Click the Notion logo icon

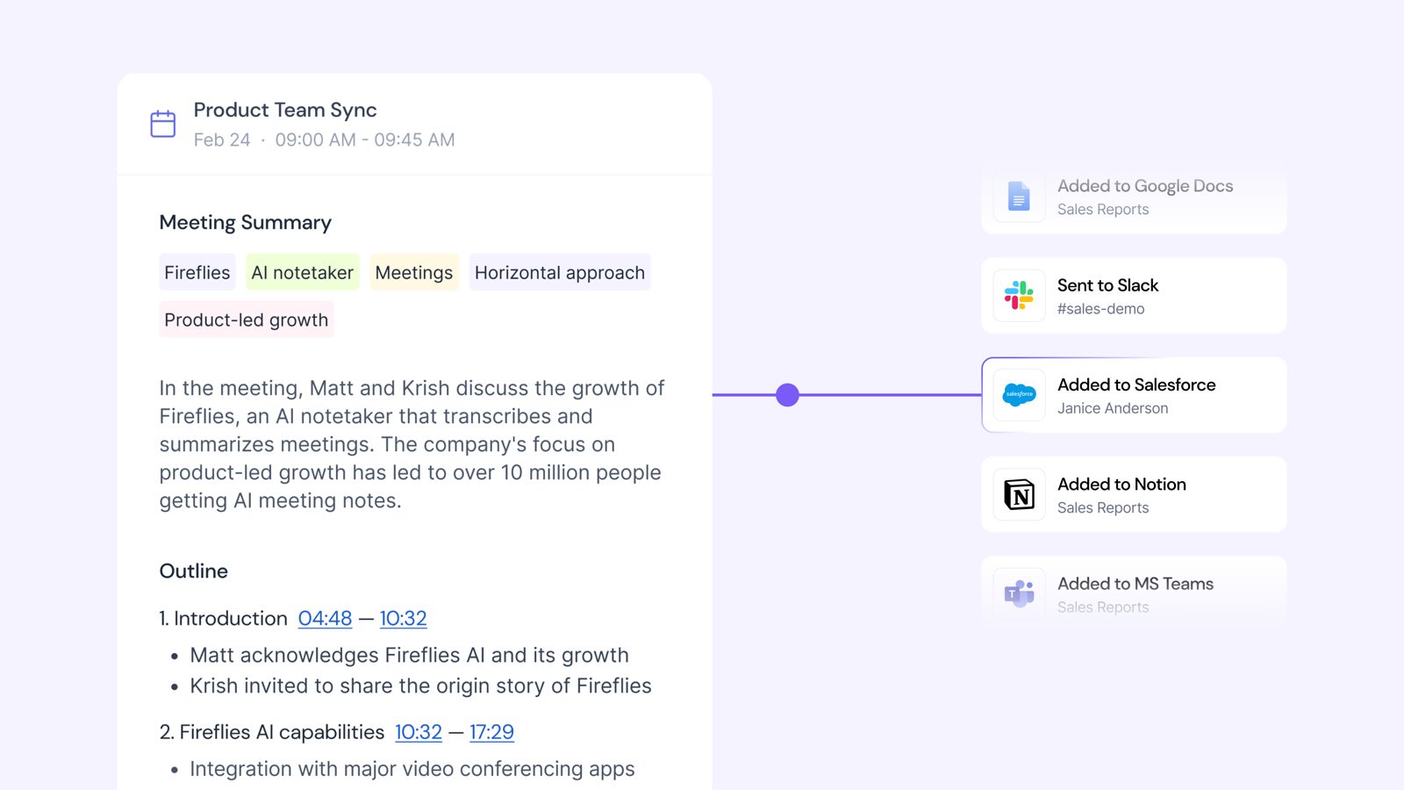coord(1019,495)
